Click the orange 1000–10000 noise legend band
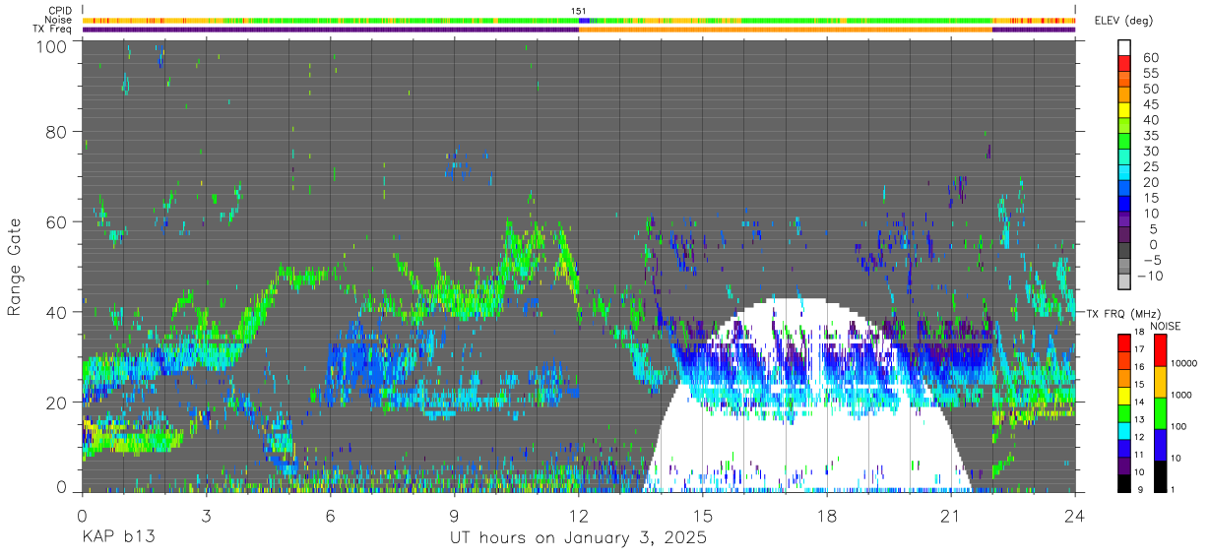The image size is (1209, 558). click(1159, 382)
